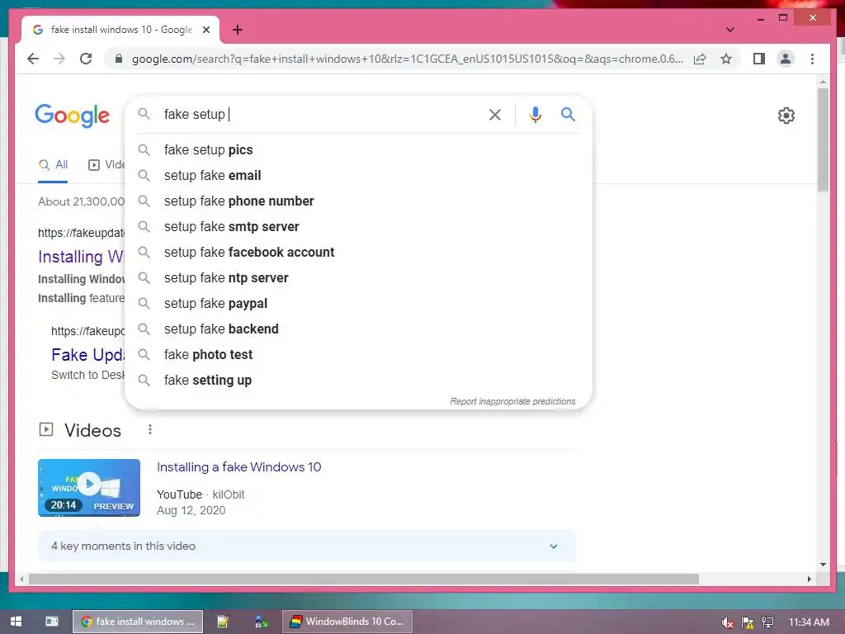
Task: Open Task View on the taskbar
Action: click(52, 622)
